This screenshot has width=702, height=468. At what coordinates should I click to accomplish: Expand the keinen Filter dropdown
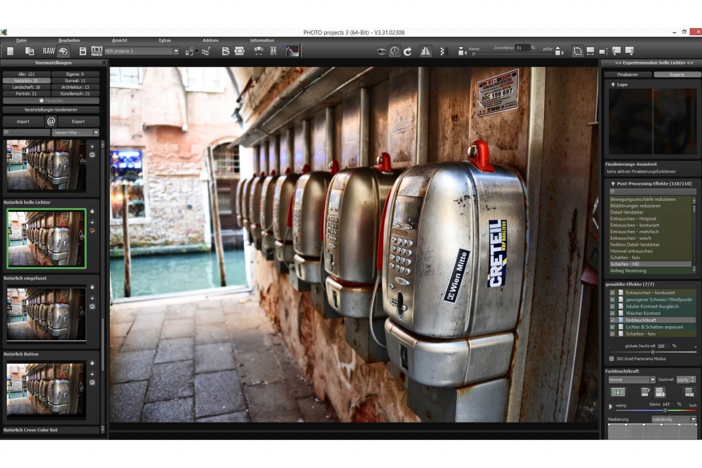[x=75, y=132]
